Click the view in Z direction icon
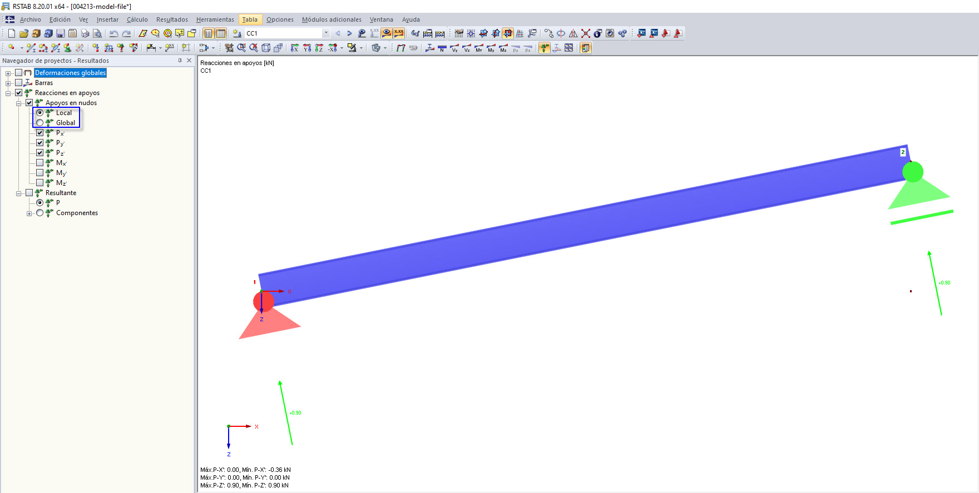Image resolution: width=979 pixels, height=493 pixels. tap(319, 48)
